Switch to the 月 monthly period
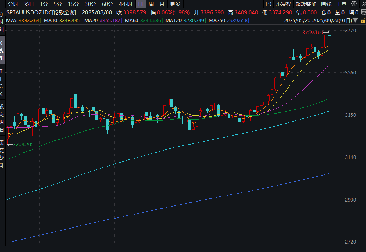The width and height of the screenshot is (366, 252). (162, 4)
